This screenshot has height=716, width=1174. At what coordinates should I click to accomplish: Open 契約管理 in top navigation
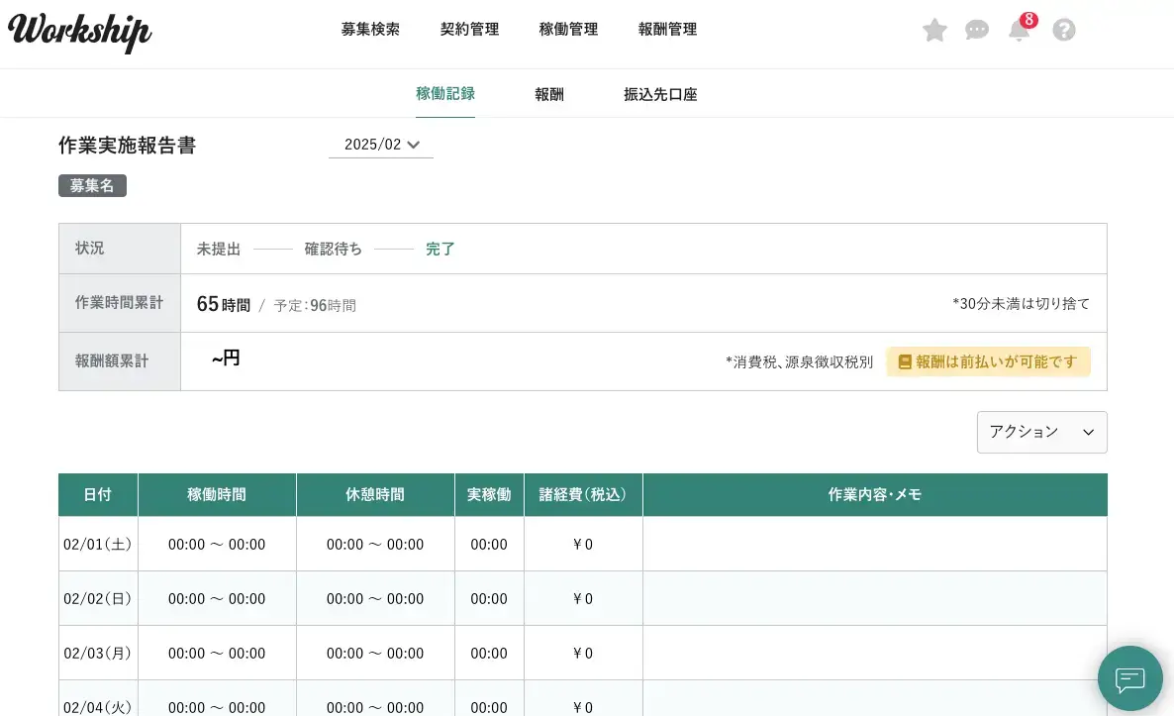(469, 30)
